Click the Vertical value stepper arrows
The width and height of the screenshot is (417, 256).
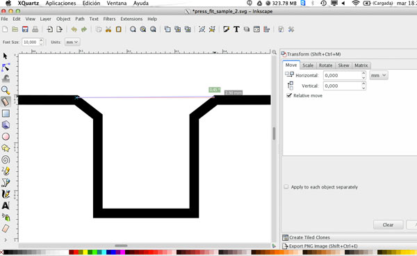pyautogui.click(x=363, y=86)
